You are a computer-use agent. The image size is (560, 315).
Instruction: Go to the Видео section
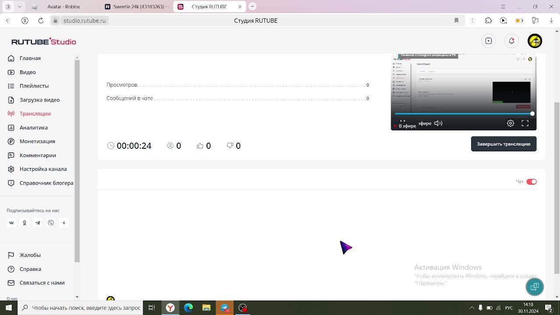28,72
